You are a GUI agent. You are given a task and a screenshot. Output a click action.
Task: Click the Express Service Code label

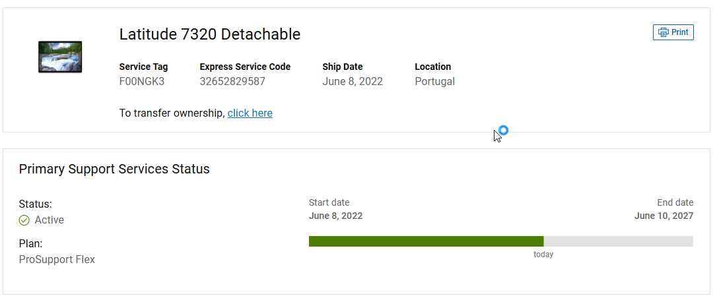point(245,67)
